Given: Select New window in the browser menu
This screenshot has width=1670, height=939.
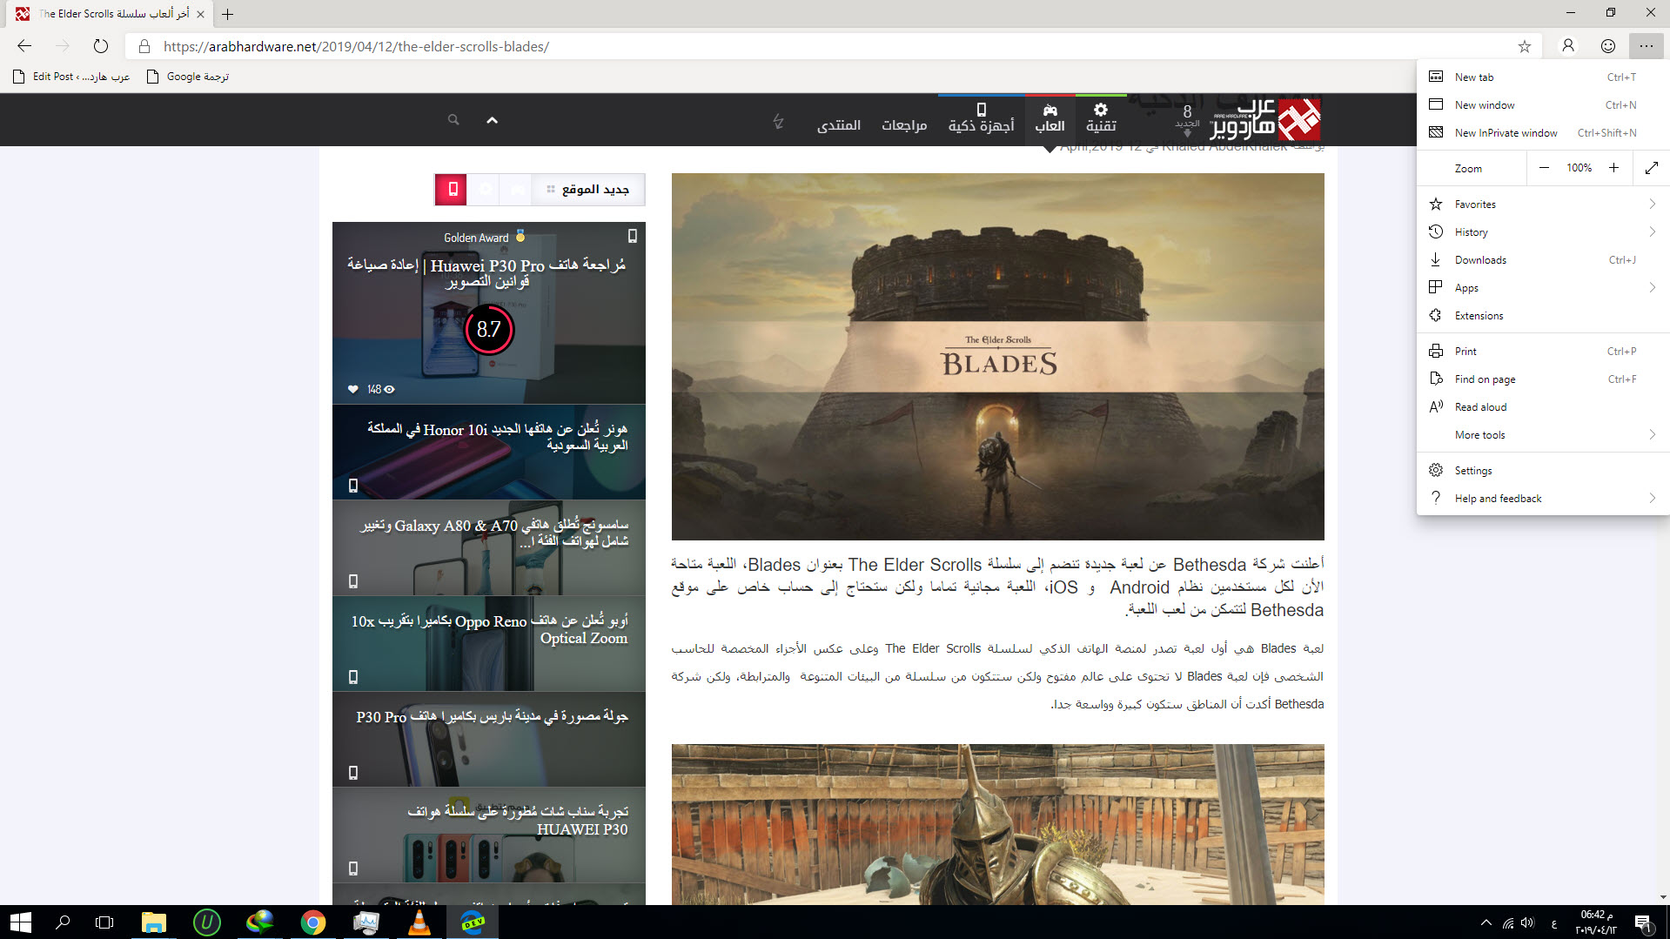Looking at the screenshot, I should [x=1543, y=104].
